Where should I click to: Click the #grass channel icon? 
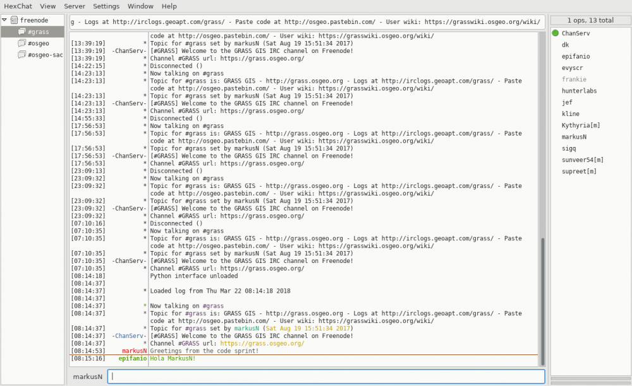pyautogui.click(x=22, y=32)
